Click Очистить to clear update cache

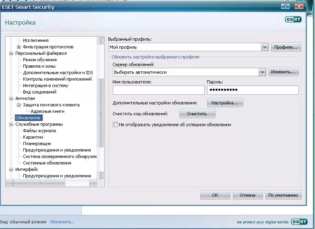[x=197, y=114]
